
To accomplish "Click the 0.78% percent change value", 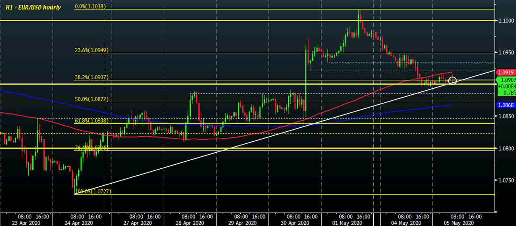I will [x=509, y=92].
